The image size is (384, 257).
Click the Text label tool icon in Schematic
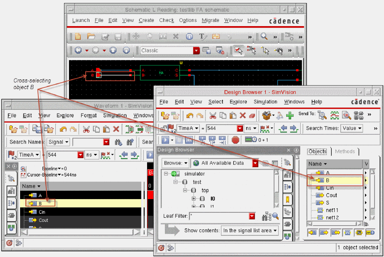coord(202,37)
